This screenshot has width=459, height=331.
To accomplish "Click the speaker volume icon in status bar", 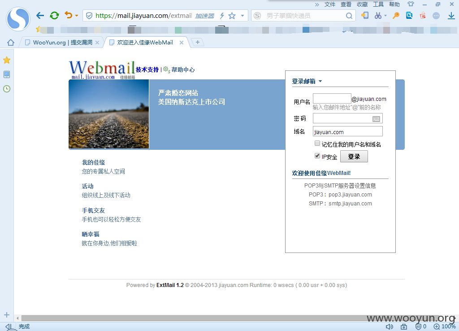I will [x=390, y=327].
